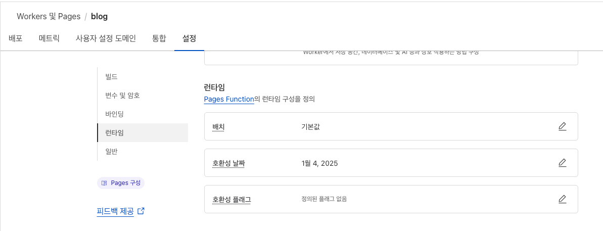603x231 pixels.
Task: Click the 설정 tab
Action: click(x=189, y=38)
